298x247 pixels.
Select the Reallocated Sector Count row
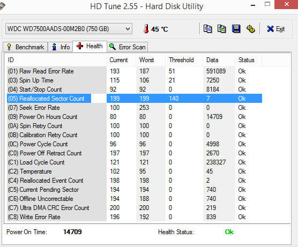135,99
